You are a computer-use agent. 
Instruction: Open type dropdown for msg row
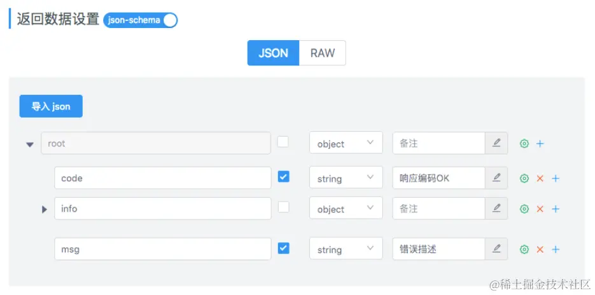346,249
